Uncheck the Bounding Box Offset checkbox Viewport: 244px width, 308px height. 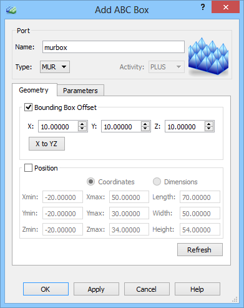coord(28,107)
